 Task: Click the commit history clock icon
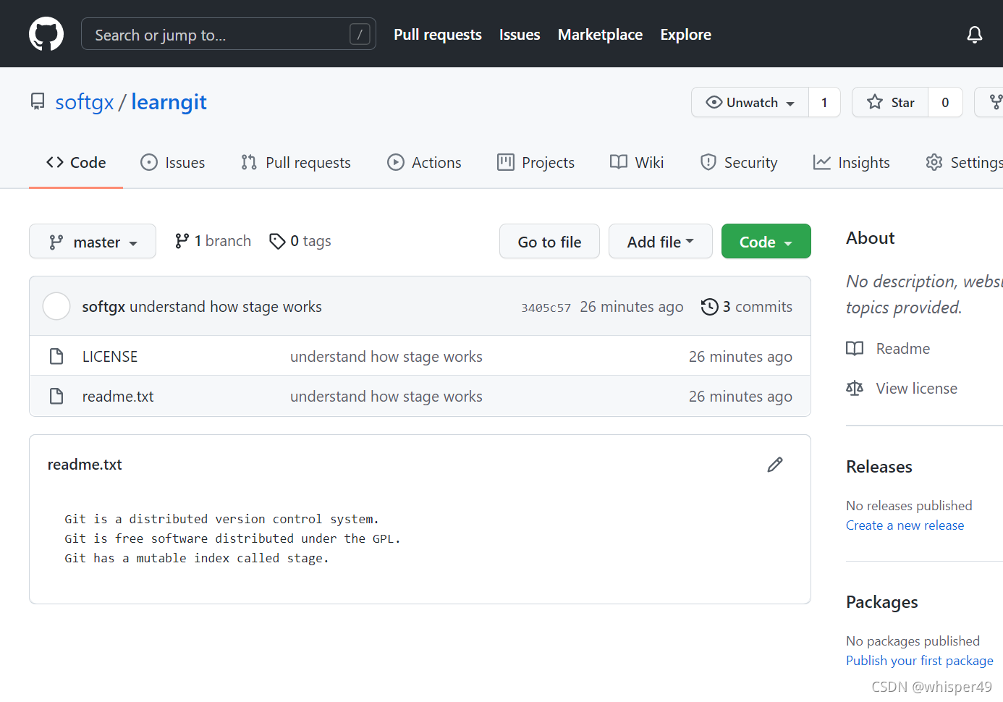click(709, 307)
